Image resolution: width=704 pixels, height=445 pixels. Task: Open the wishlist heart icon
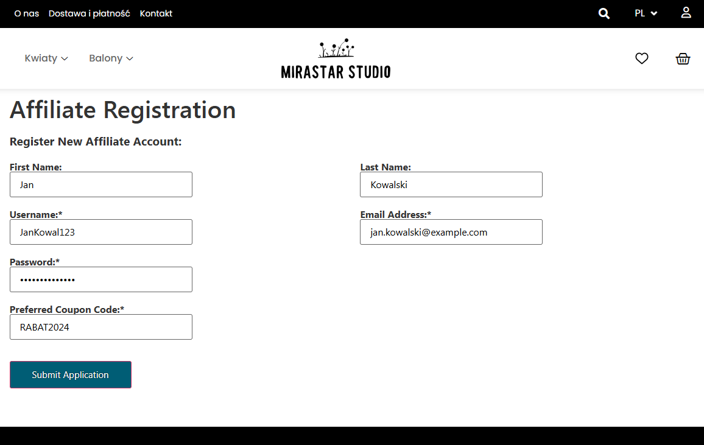pyautogui.click(x=642, y=58)
